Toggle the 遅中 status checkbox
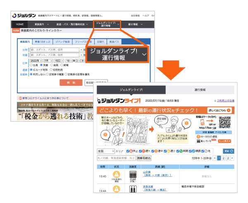Screen dimensions: 248x203 [153, 151]
